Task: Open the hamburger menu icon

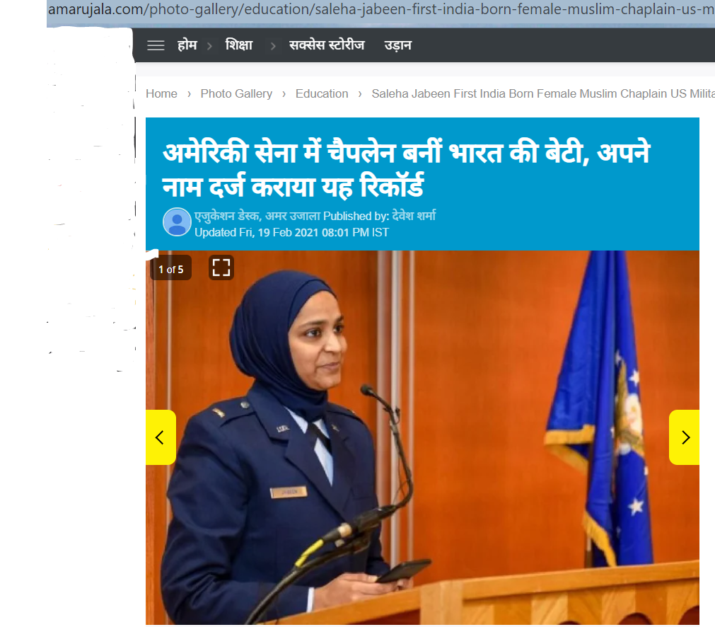Action: [x=156, y=46]
